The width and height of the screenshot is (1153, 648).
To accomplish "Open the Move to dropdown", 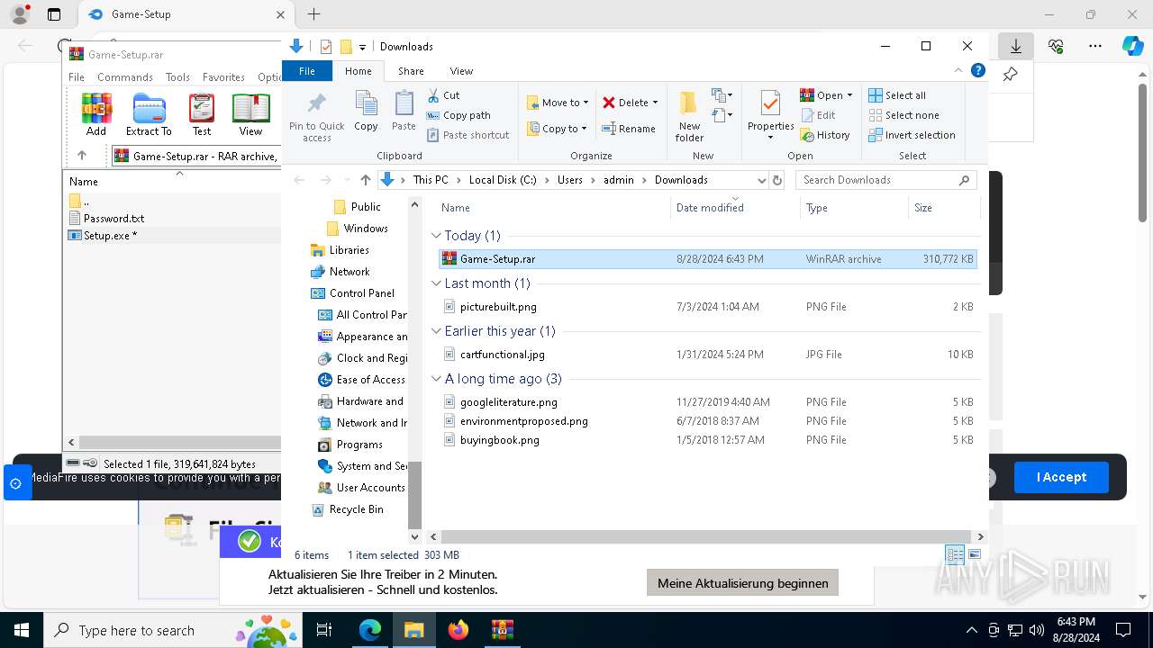I will [557, 103].
